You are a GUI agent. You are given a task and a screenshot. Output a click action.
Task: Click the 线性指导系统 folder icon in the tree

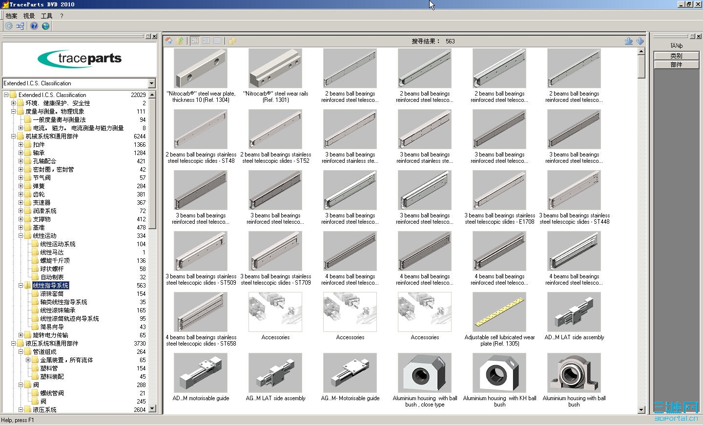pos(28,286)
